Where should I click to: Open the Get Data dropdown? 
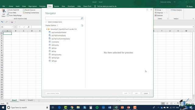click(x=4, y=13)
